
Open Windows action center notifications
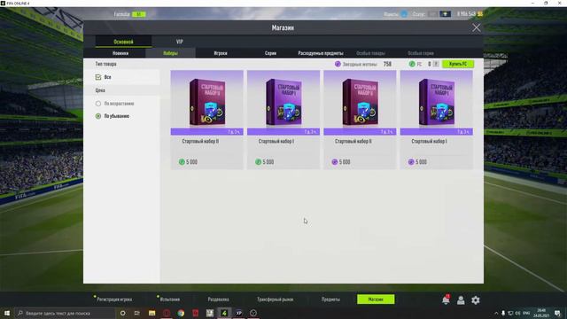557,313
